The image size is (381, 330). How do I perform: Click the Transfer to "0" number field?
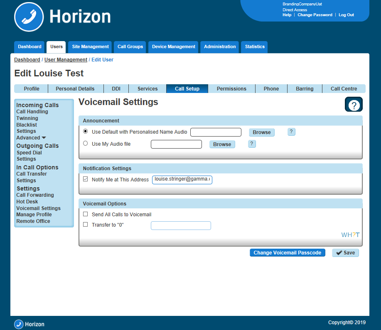181,225
